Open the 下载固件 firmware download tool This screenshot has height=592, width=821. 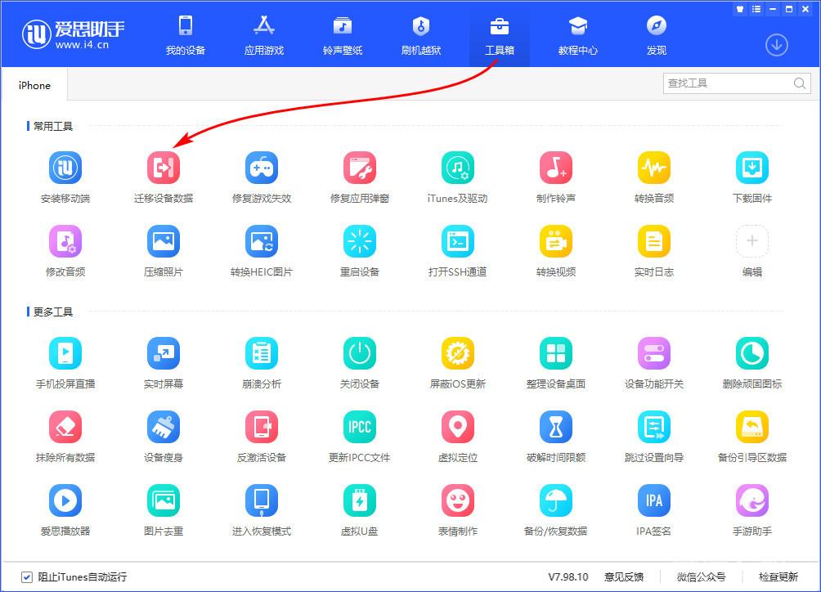tap(751, 168)
